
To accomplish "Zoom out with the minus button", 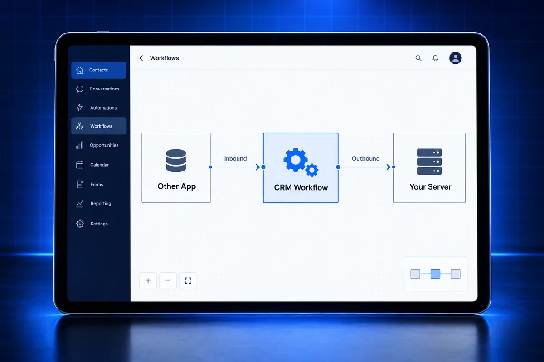I will (168, 281).
